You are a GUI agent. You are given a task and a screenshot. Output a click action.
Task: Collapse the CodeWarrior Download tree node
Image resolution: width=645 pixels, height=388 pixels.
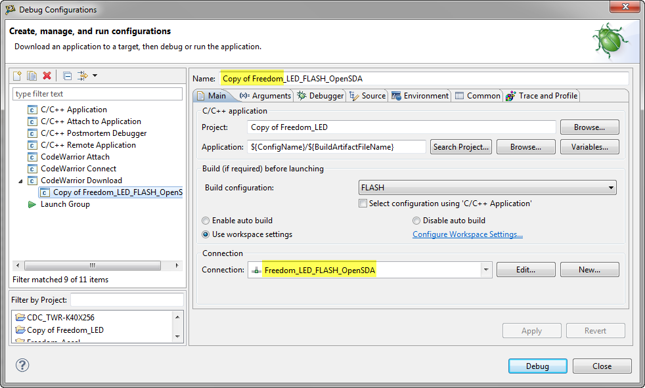(x=20, y=181)
